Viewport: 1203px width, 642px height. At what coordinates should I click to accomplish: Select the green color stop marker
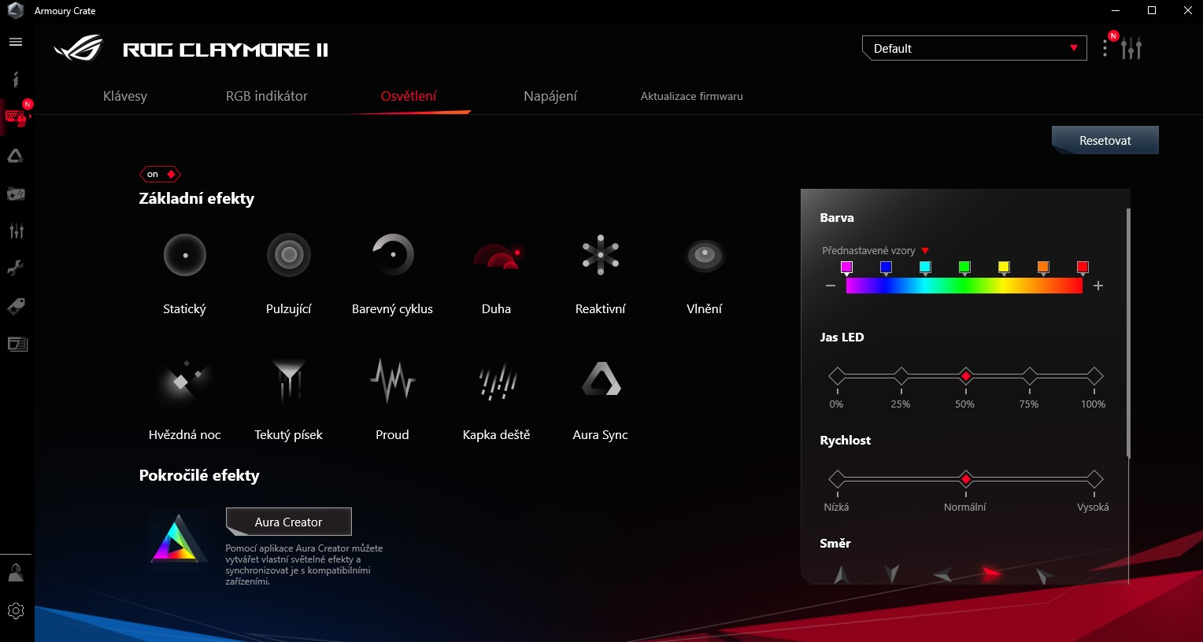click(964, 268)
